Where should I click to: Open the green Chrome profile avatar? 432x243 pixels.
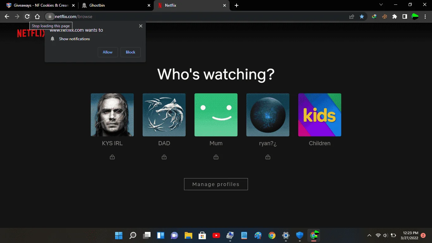[x=415, y=16]
